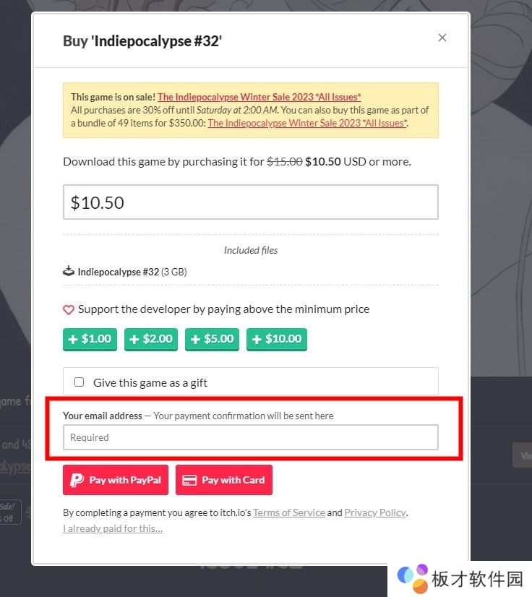Viewport: 532px width, 597px height.
Task: Click the PayPal logo icon
Action: click(x=77, y=480)
